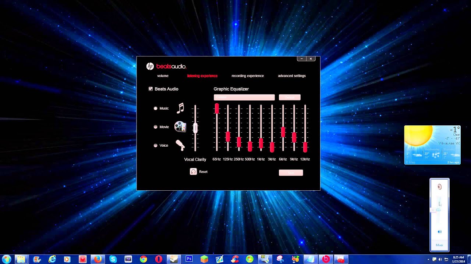Click the "Vocal Clarity" label

[195, 159]
